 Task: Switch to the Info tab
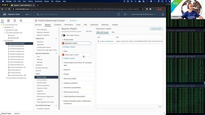click(x=113, y=32)
